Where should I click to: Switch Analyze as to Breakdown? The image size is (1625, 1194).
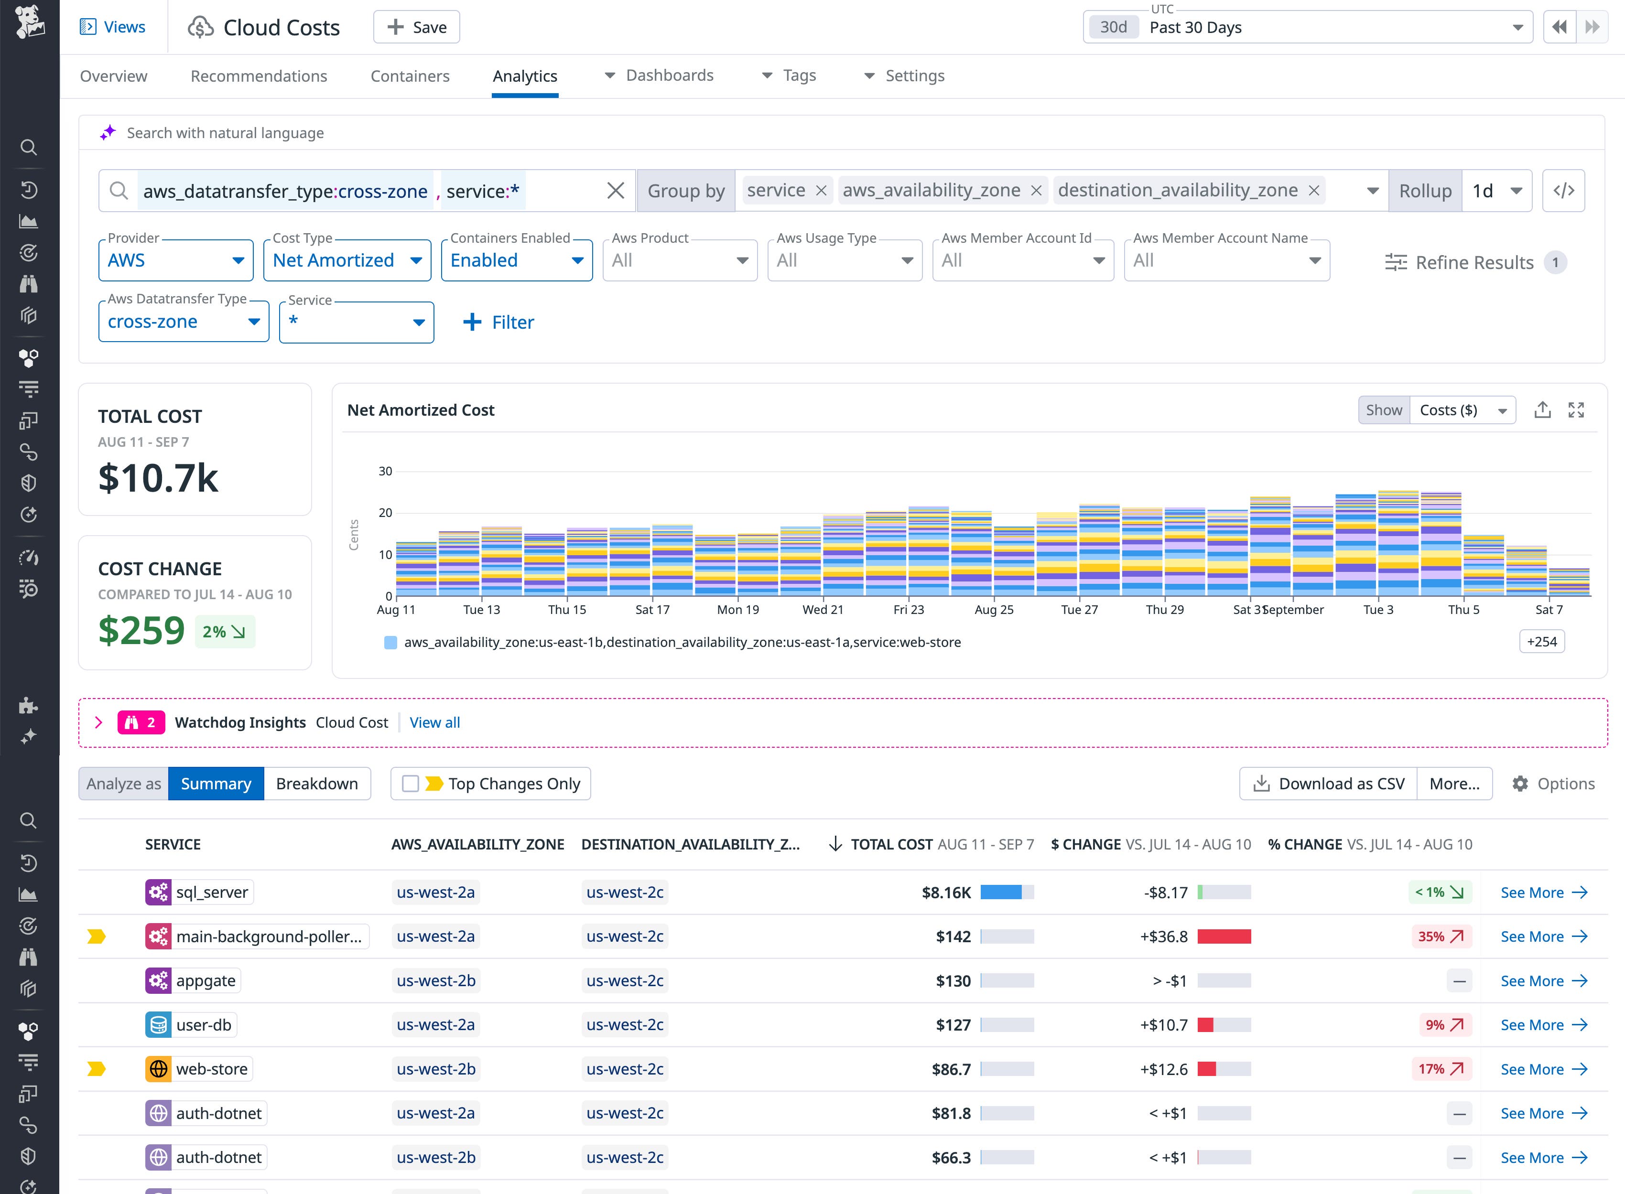click(x=316, y=783)
